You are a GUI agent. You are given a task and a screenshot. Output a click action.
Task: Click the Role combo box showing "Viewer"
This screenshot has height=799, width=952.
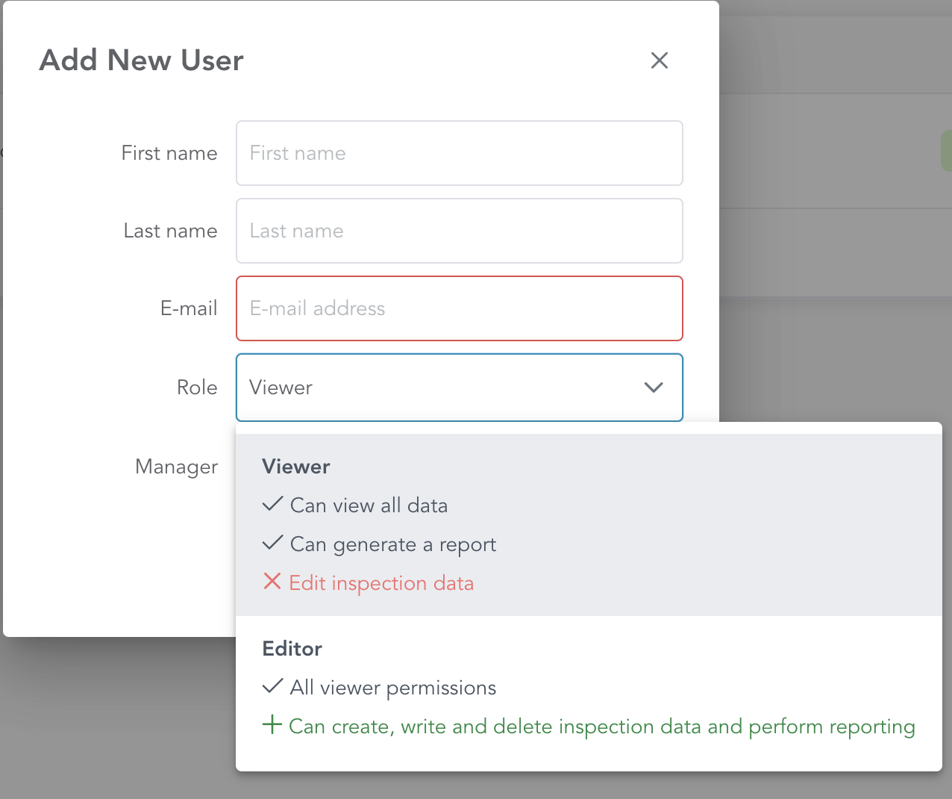(440, 388)
